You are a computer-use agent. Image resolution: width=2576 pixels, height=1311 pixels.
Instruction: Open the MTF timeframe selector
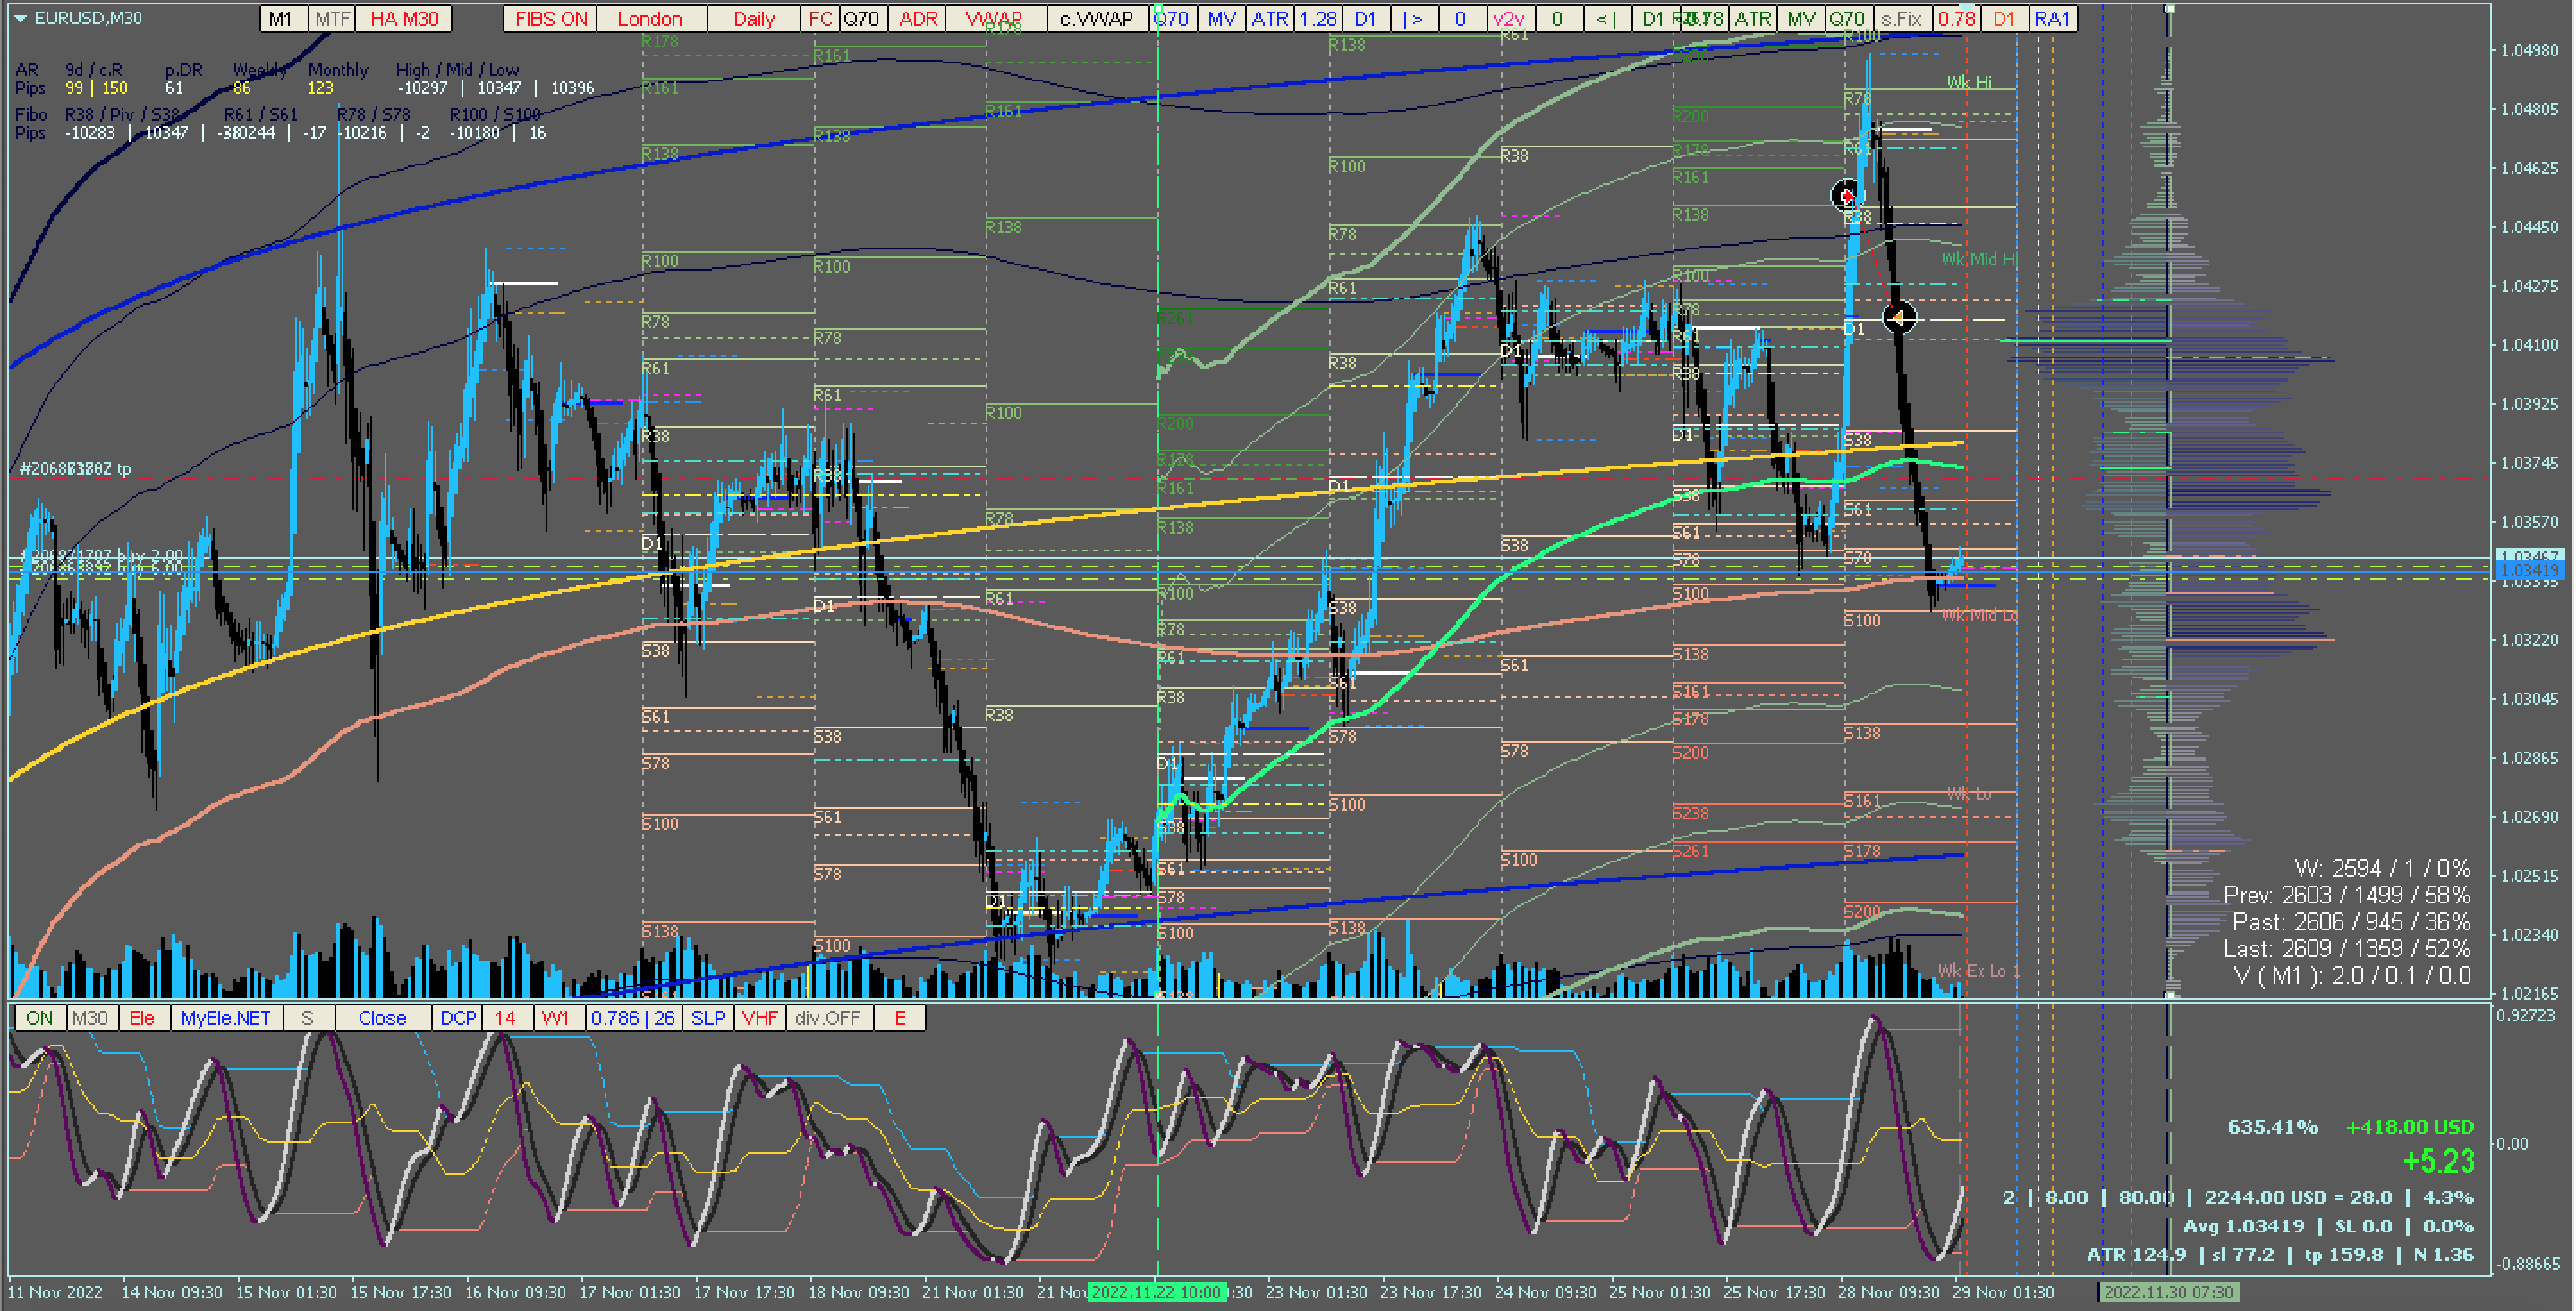tap(332, 19)
